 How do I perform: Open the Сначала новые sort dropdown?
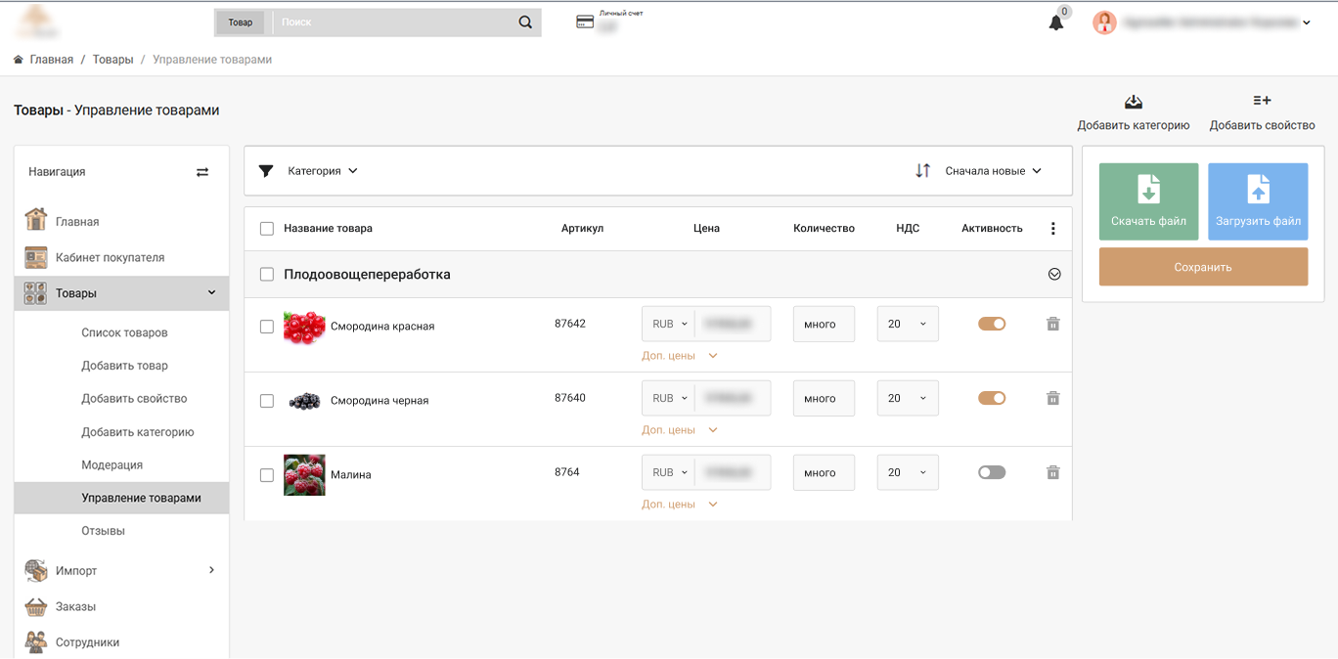[992, 171]
